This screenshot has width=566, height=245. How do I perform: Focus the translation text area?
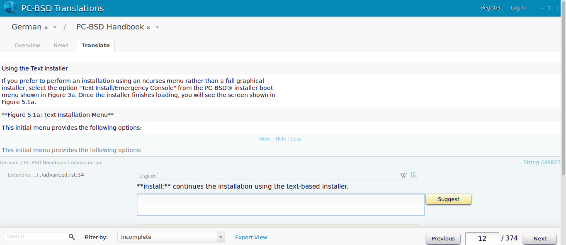tap(281, 205)
